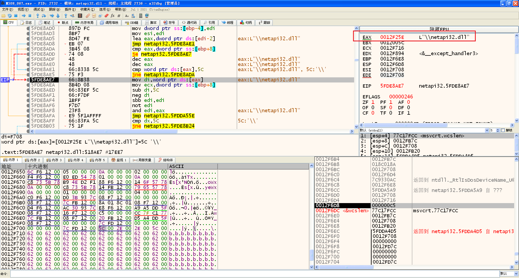Open functions list via the fx icon

112,16
